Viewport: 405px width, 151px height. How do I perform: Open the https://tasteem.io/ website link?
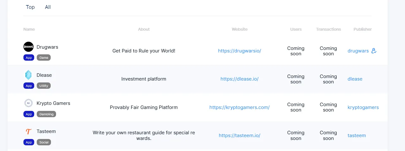tap(239, 135)
